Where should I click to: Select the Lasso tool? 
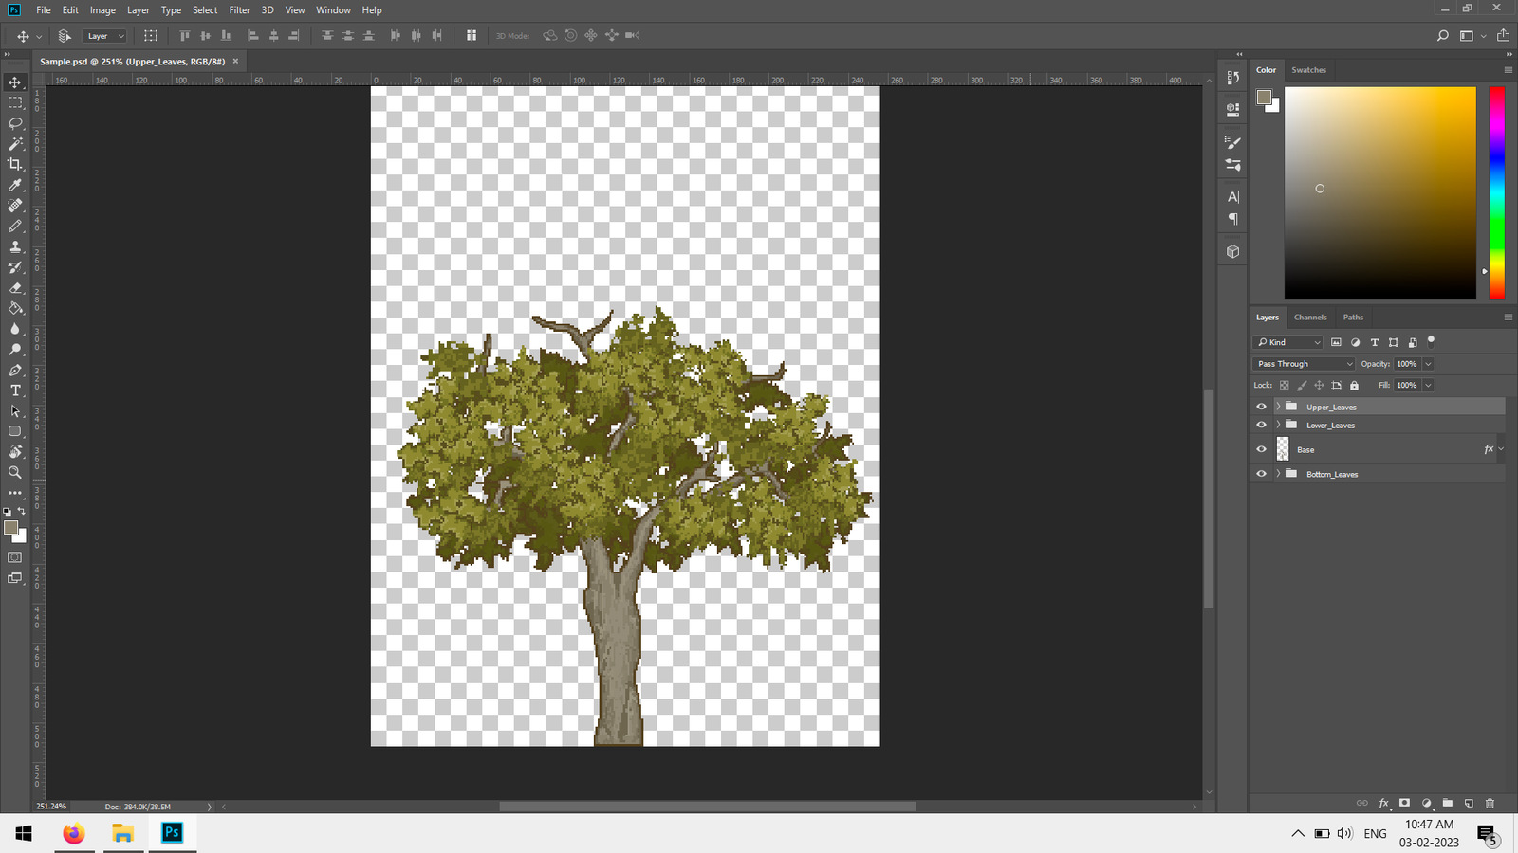click(x=15, y=123)
